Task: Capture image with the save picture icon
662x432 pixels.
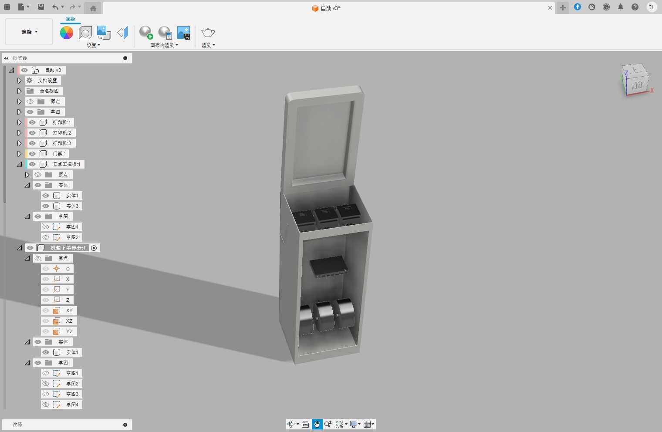Action: coord(184,33)
